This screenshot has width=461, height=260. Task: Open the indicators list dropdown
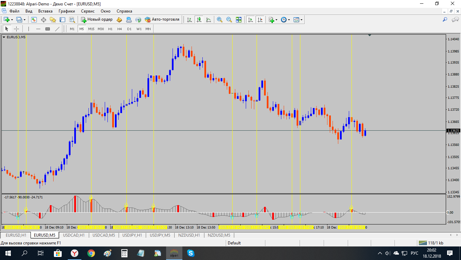[276, 20]
